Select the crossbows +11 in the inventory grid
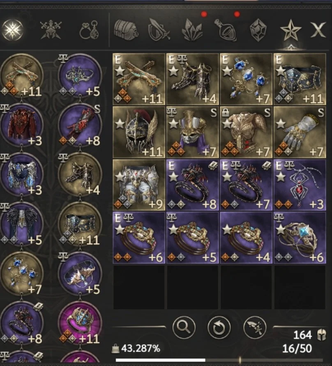The image size is (332, 366). pyautogui.click(x=139, y=79)
